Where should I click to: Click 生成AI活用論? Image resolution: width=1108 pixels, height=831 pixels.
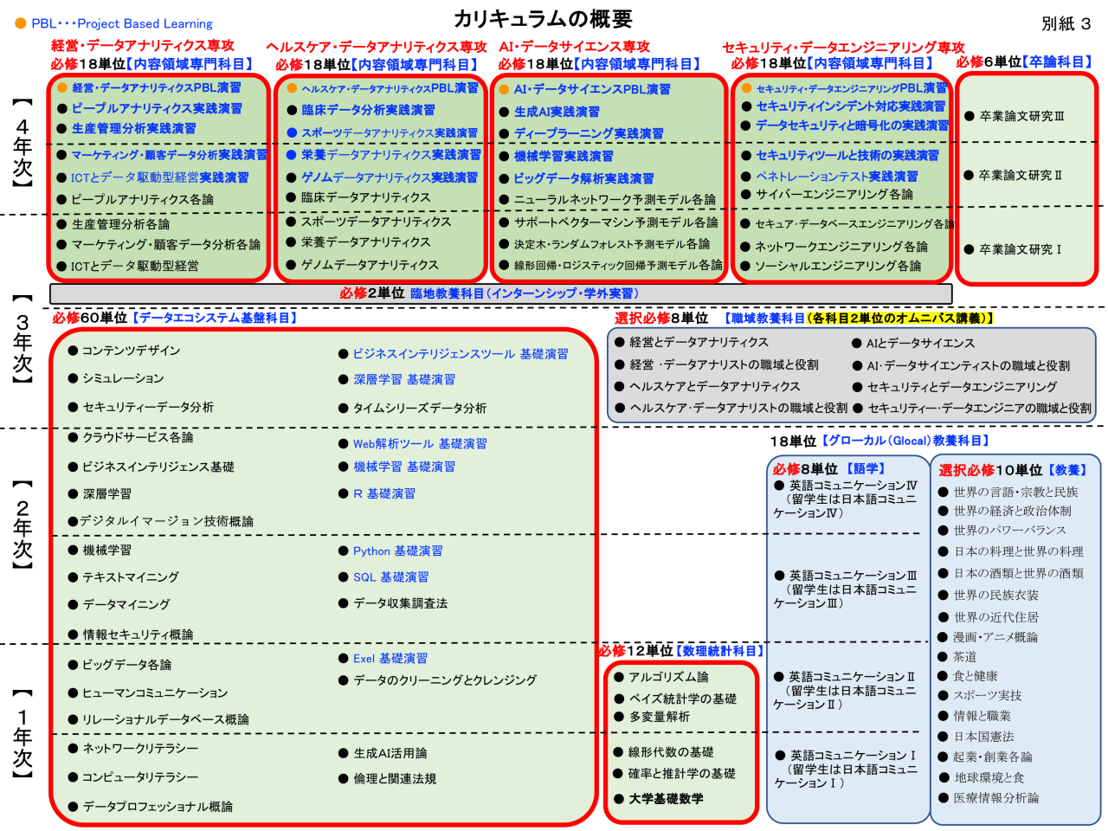[x=390, y=753]
